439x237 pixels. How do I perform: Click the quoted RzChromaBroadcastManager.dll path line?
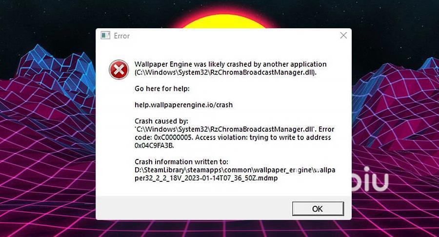(234, 129)
